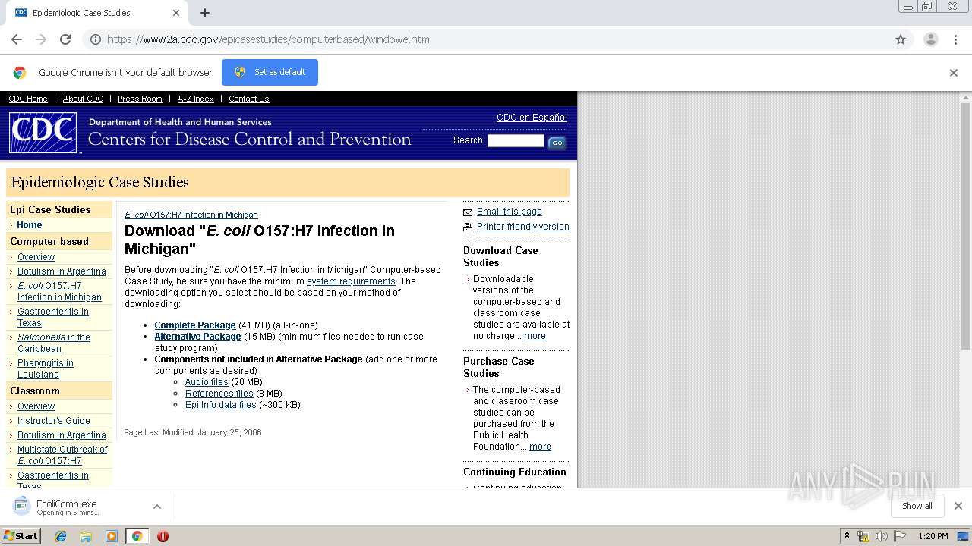Open Chrome's three-dot menu

click(x=955, y=39)
